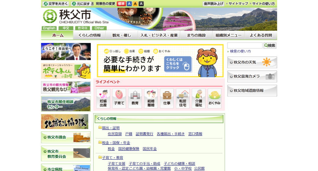Click the 介護福祉 elderly care icon
This screenshot has width=318, height=171.
click(198, 98)
